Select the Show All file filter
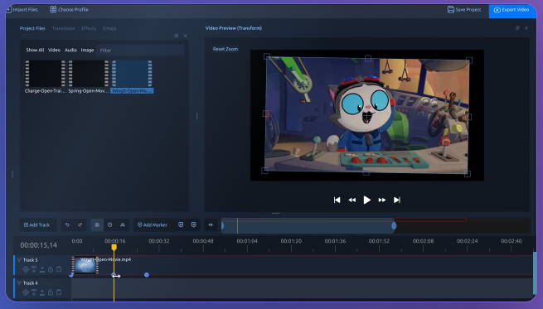This screenshot has height=309, width=543. (x=35, y=51)
